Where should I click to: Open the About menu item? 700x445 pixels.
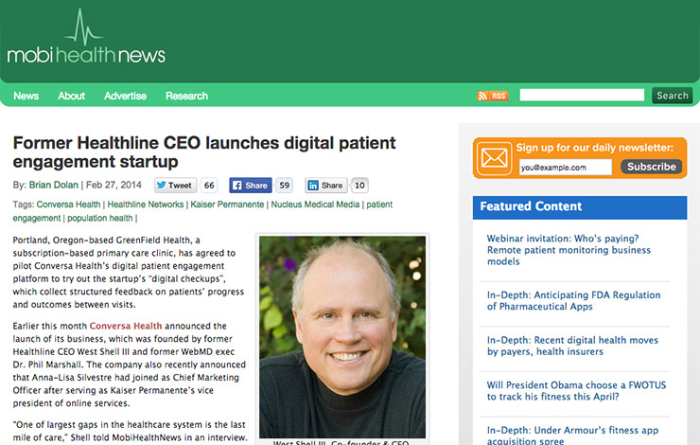click(x=72, y=96)
